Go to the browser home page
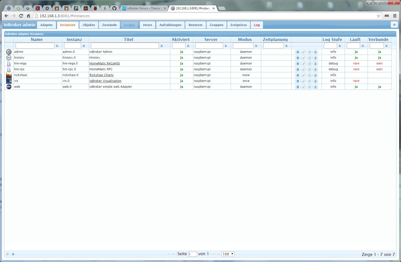401x262 pixels. click(x=28, y=16)
